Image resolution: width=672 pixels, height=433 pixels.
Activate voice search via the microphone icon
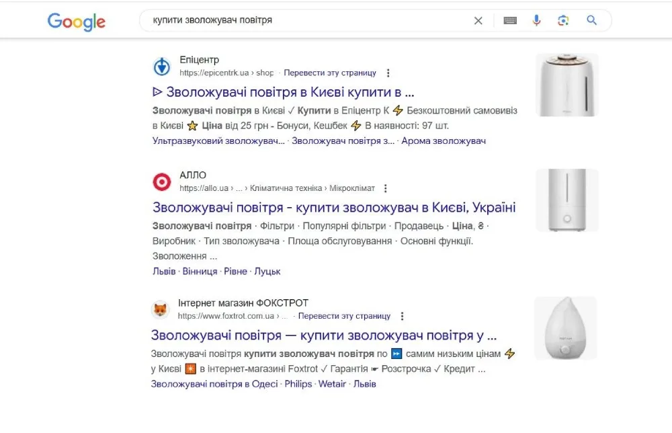537,20
